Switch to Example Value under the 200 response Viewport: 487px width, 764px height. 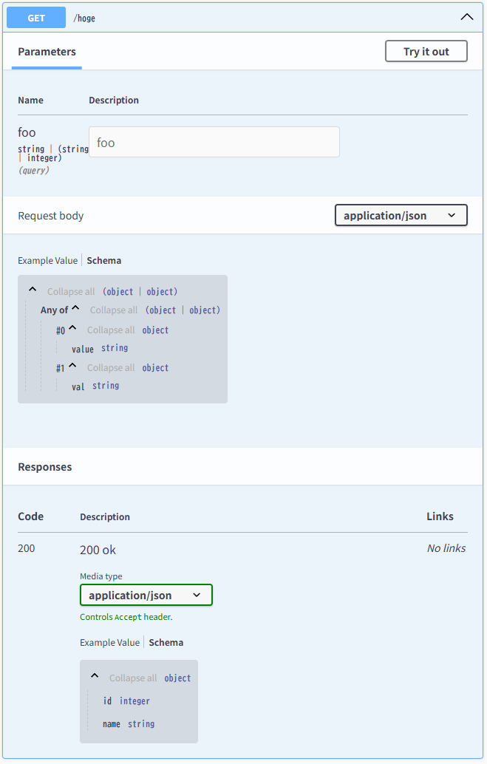click(109, 642)
